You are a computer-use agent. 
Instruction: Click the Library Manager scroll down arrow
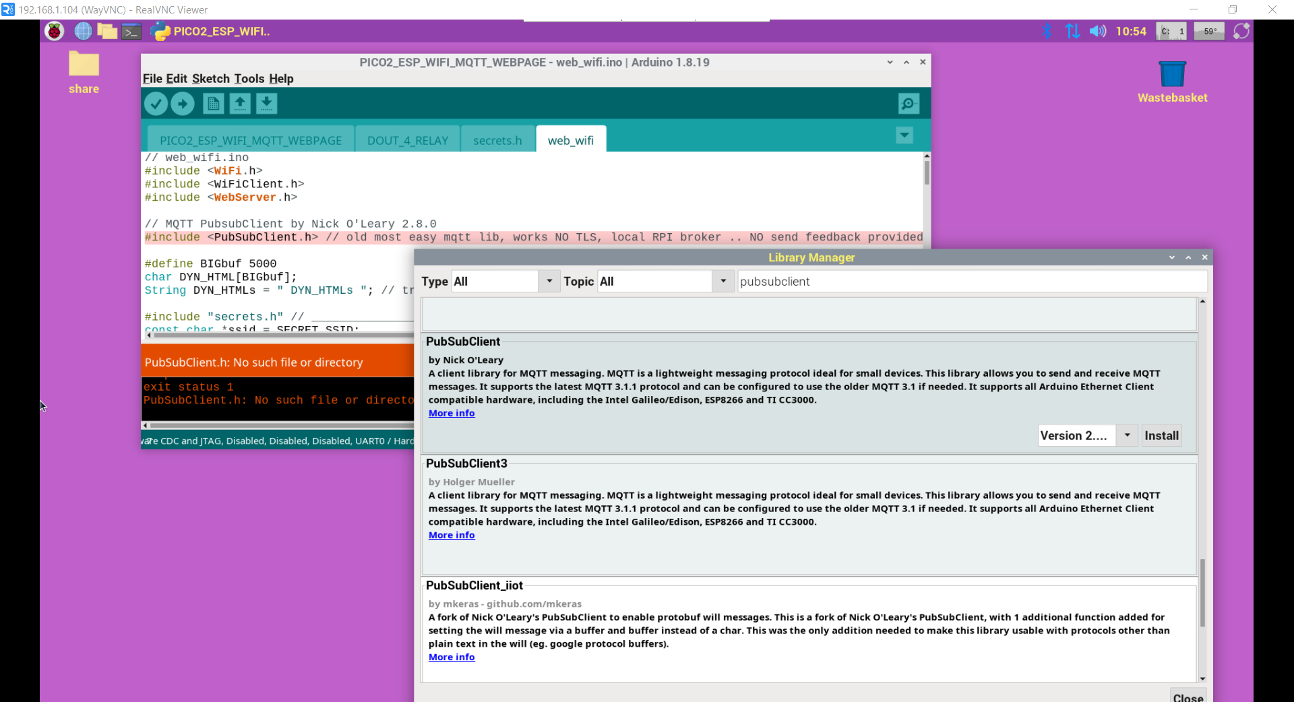click(1202, 678)
